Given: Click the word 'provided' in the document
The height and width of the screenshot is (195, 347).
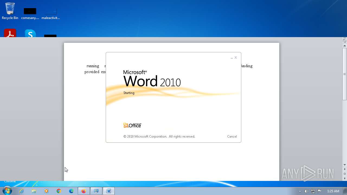Looking at the screenshot, I should click(x=92, y=72).
